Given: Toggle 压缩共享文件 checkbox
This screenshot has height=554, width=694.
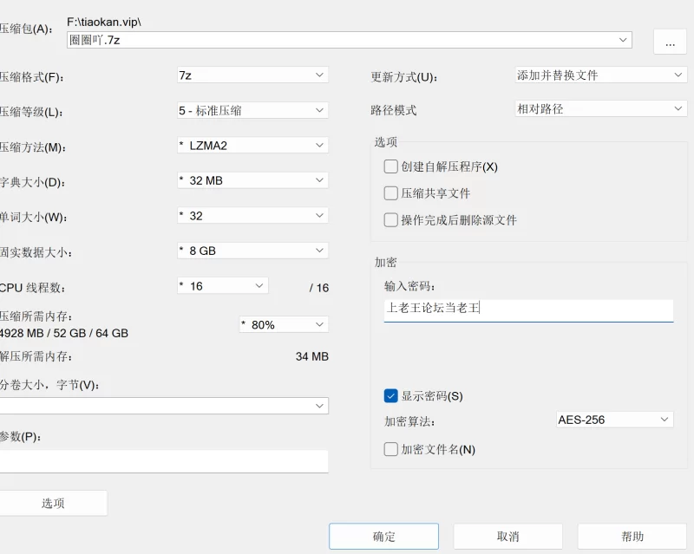Looking at the screenshot, I should point(390,193).
